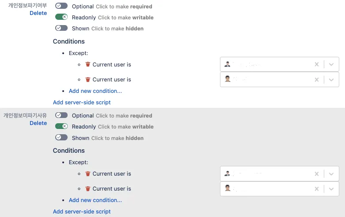The height and width of the screenshot is (217, 345).
Task: Add new condition for 개인정보파기여부
Action: coord(95,91)
